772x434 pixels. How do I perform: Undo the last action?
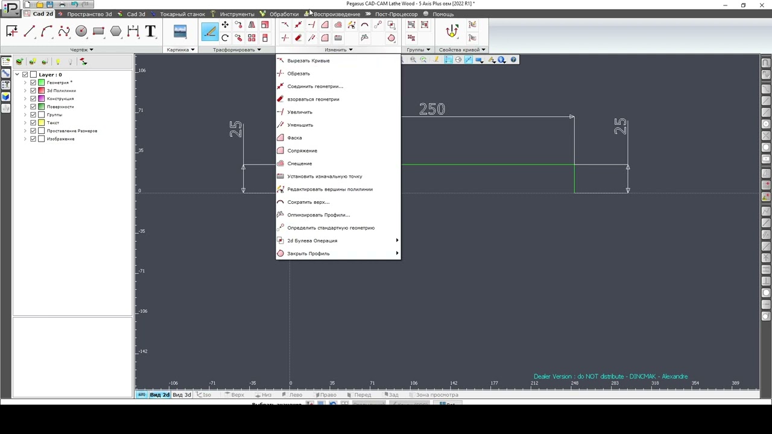point(74,4)
